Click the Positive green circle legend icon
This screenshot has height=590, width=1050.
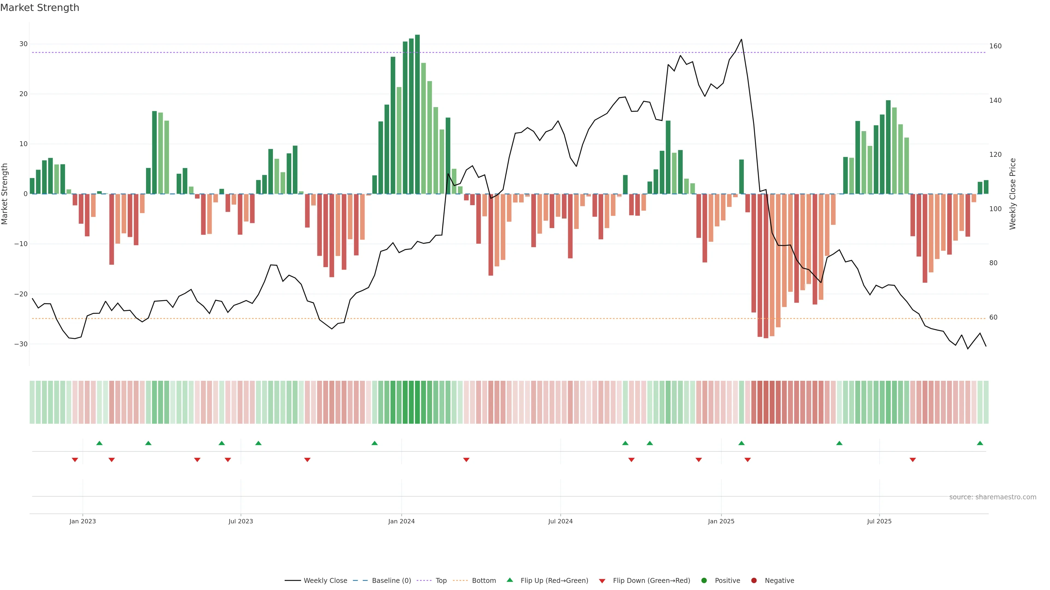pyautogui.click(x=704, y=581)
